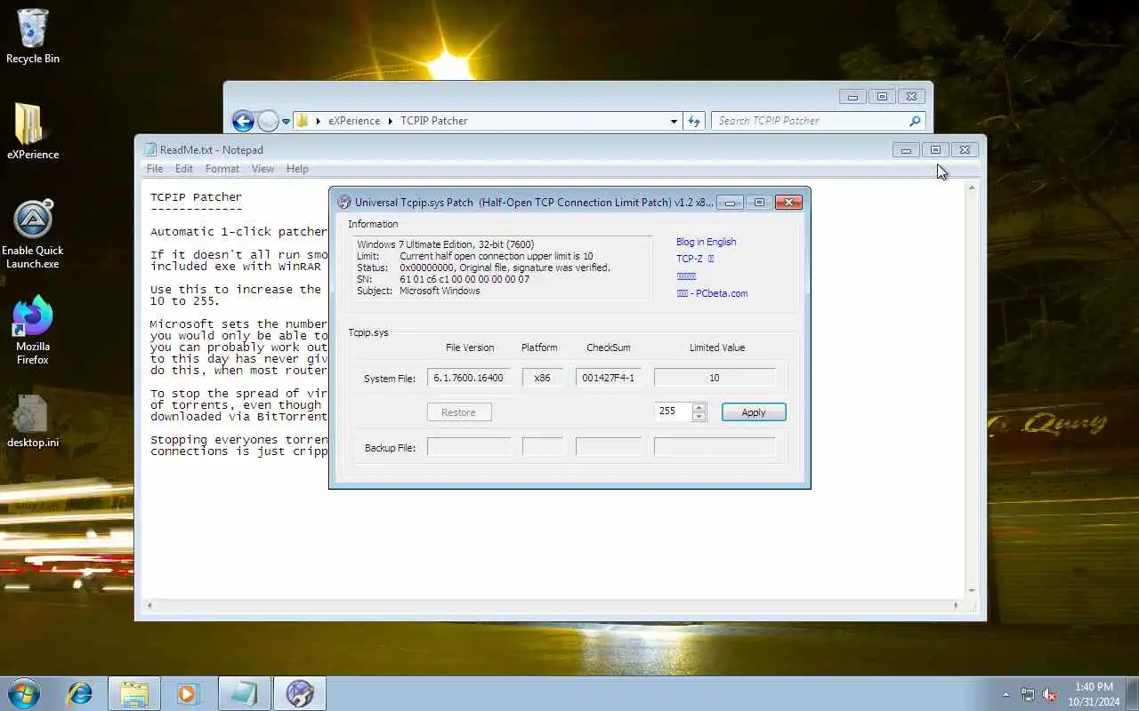Open Windows Media Player taskbar icon

(188, 693)
